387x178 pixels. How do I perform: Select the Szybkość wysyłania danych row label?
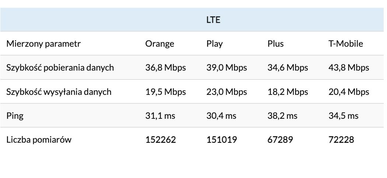click(x=59, y=92)
